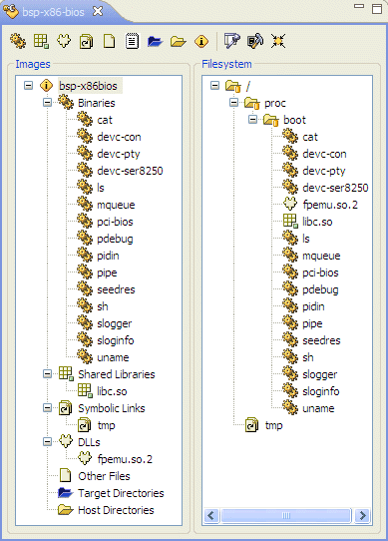Select devc-ser8250 in the Images tree
Viewport: 388px width, 541px height.
tap(130, 171)
